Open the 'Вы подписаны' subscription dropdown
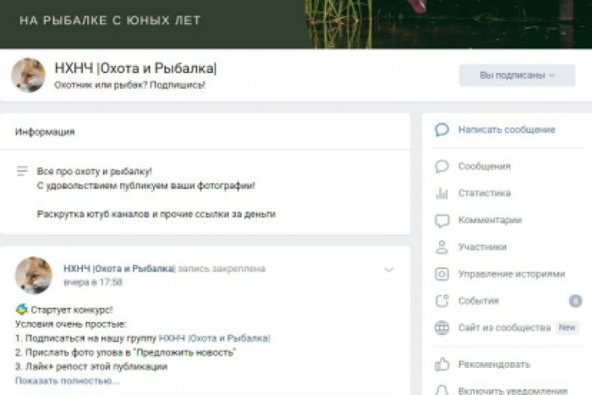The width and height of the screenshot is (592, 395). 516,76
